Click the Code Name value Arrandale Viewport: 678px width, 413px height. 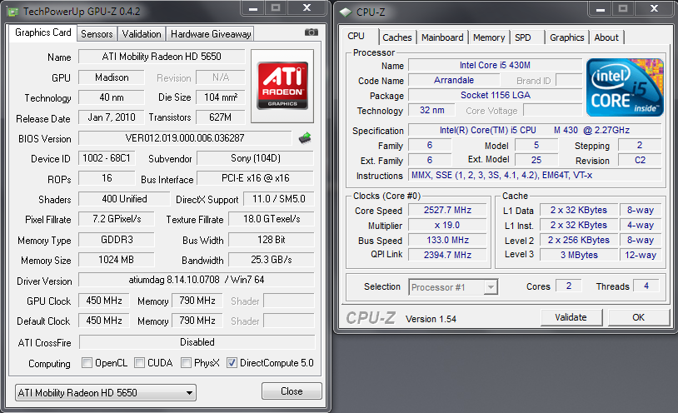coord(454,81)
